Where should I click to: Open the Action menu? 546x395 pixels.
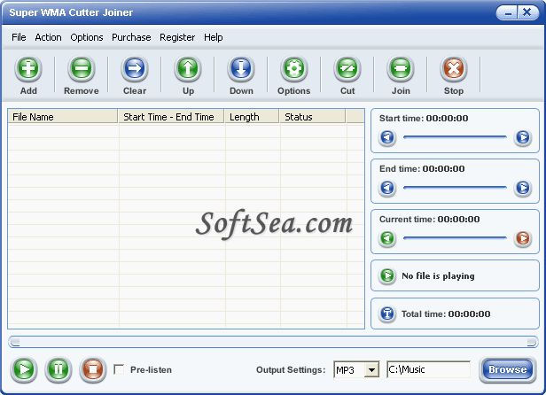click(x=48, y=37)
